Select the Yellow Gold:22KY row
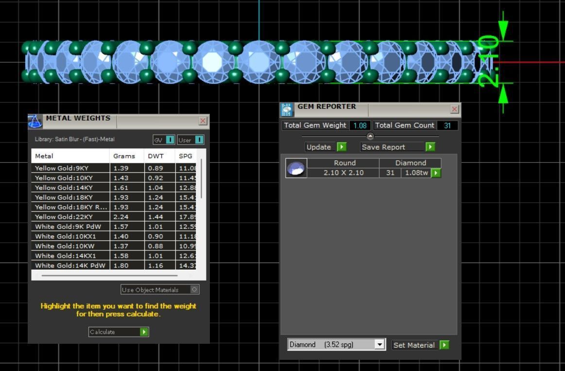This screenshot has width=565, height=371. [114, 217]
